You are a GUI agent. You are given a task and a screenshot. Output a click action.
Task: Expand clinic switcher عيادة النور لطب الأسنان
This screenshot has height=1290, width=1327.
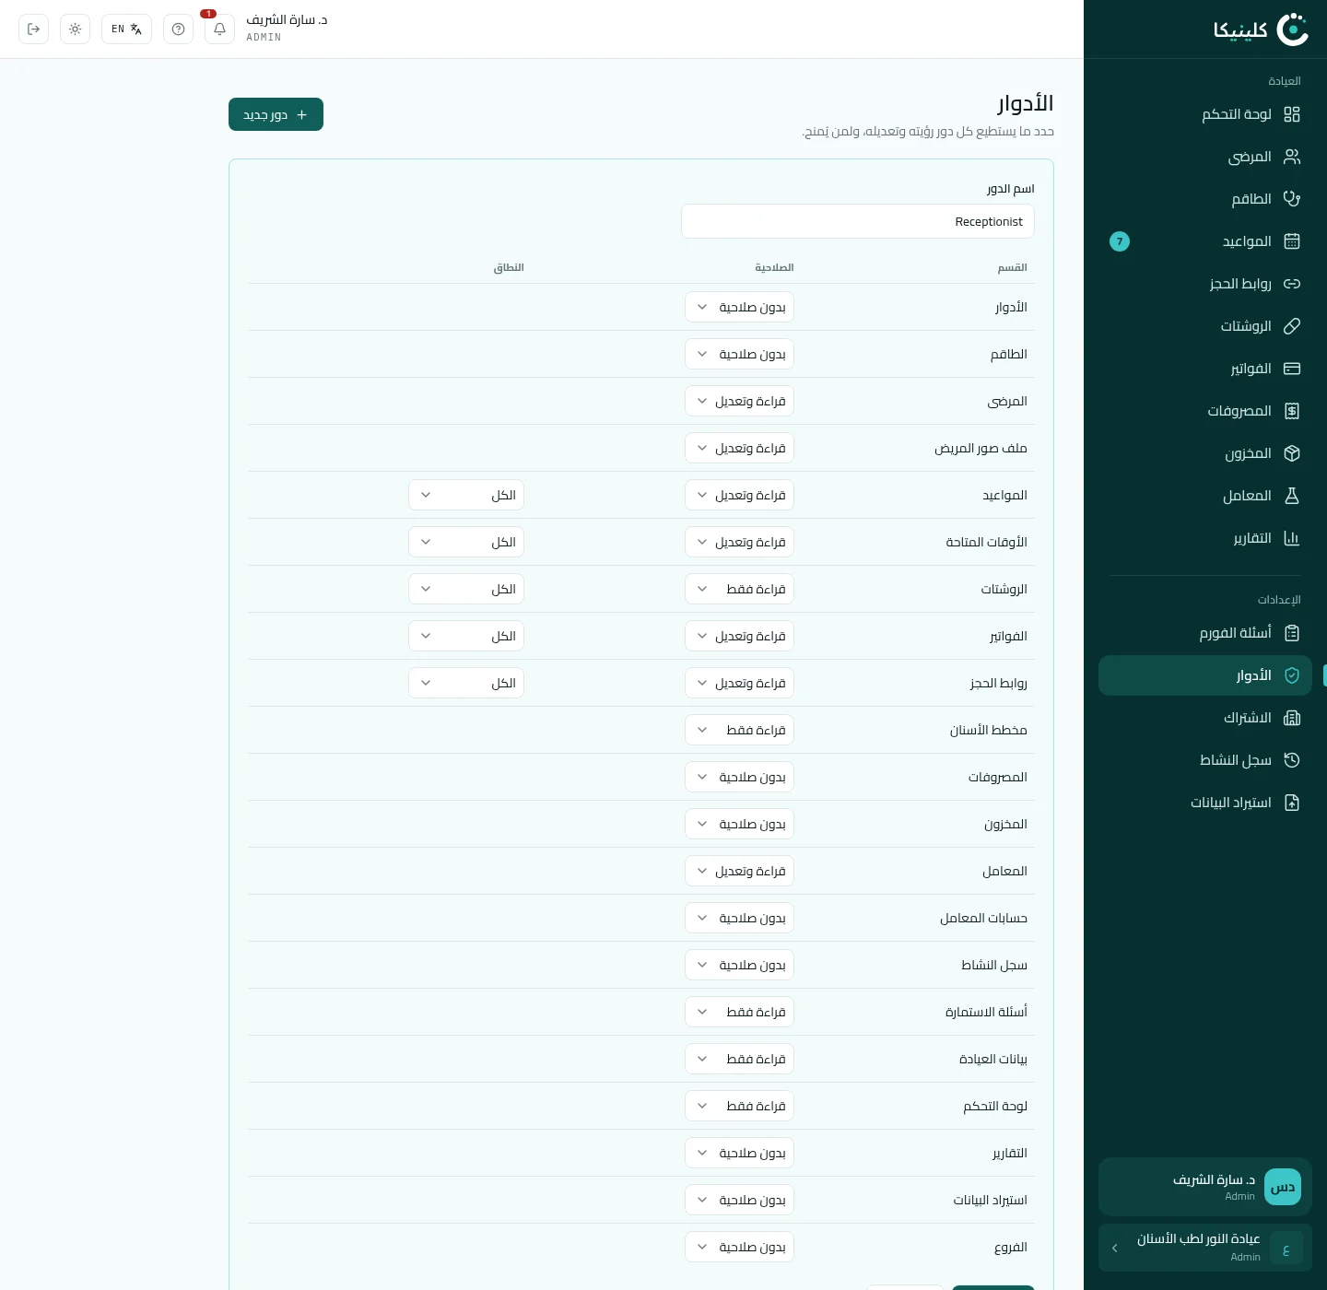coord(1205,1248)
